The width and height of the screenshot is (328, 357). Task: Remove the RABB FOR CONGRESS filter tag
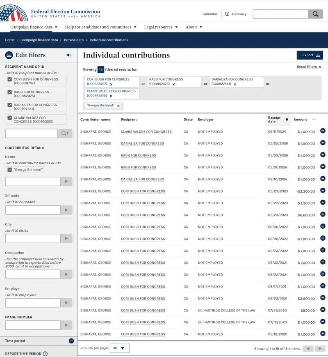tap(174, 84)
